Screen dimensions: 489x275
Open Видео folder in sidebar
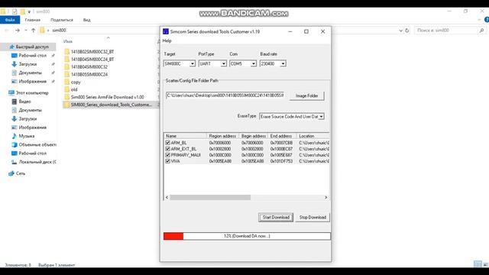[x=24, y=102]
